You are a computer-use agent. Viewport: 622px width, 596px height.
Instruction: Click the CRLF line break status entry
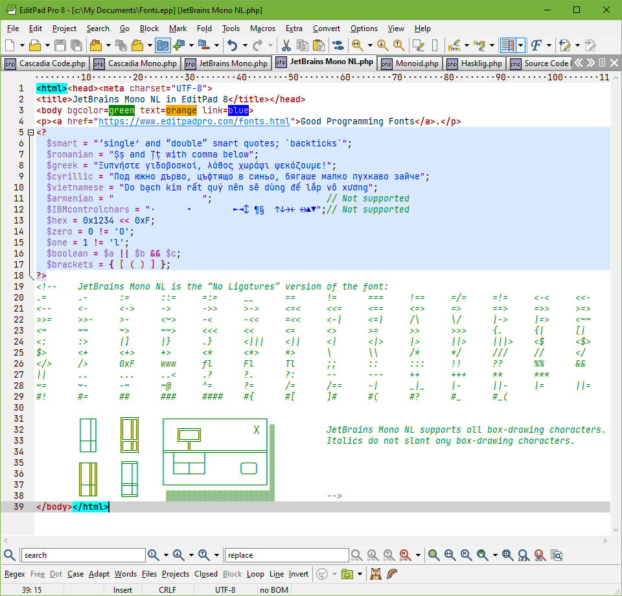click(x=167, y=590)
